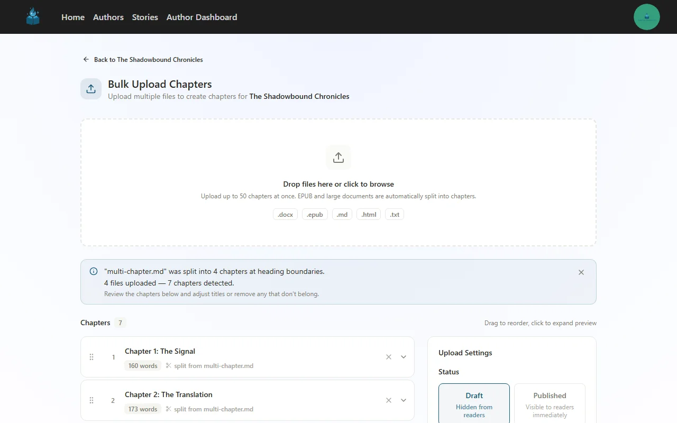Click the upload icon beside the page title
The width and height of the screenshot is (677, 423).
(x=90, y=88)
